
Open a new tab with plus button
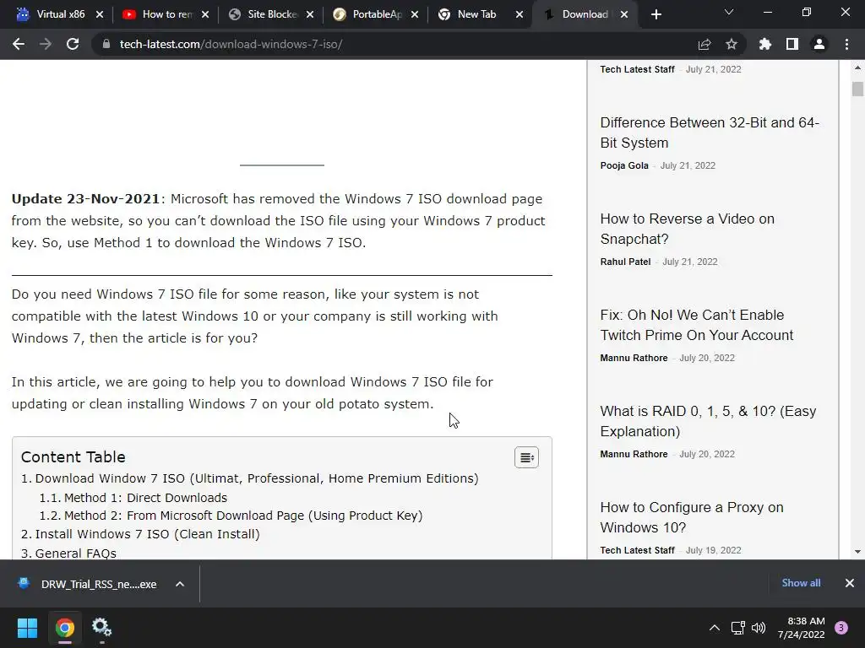[656, 15]
